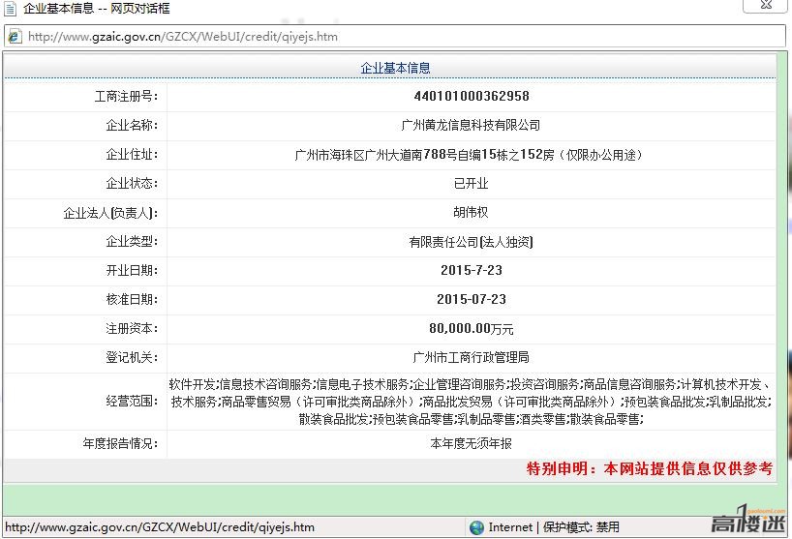Screen dimensions: 792x539
Task: Click the opening date 2015-7-23
Action: [472, 270]
